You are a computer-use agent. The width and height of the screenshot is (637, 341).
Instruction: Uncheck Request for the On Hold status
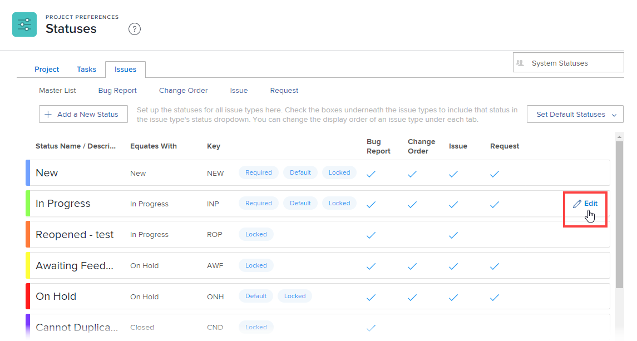click(495, 297)
